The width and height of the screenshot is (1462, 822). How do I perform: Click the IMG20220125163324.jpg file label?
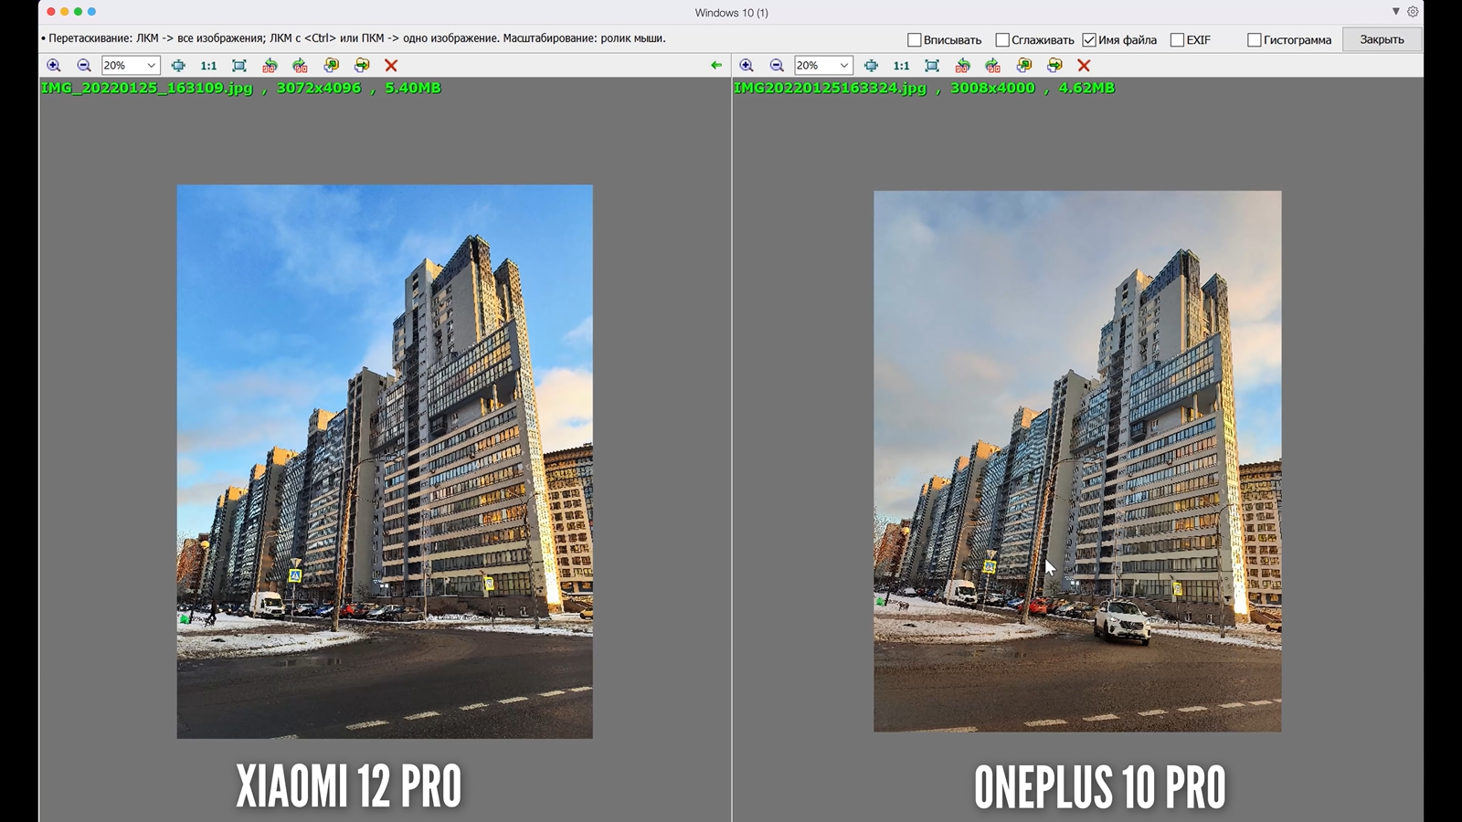[x=830, y=88]
